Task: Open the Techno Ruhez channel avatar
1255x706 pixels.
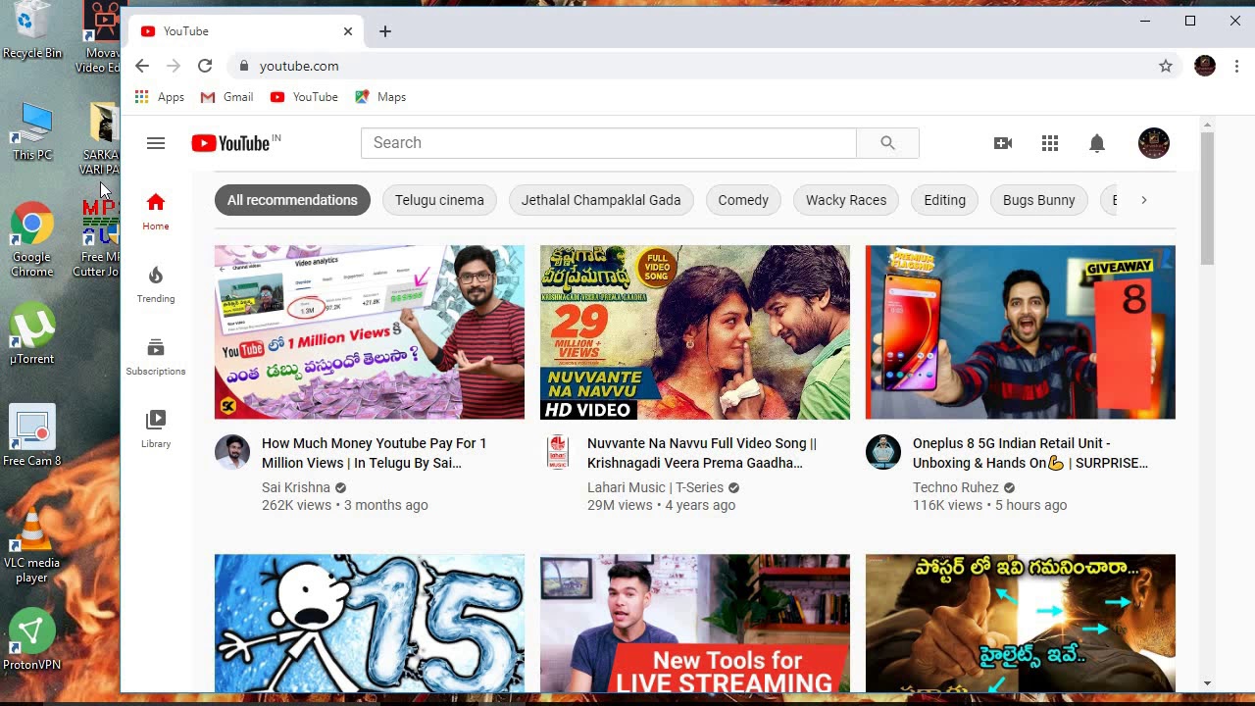Action: coord(883,452)
